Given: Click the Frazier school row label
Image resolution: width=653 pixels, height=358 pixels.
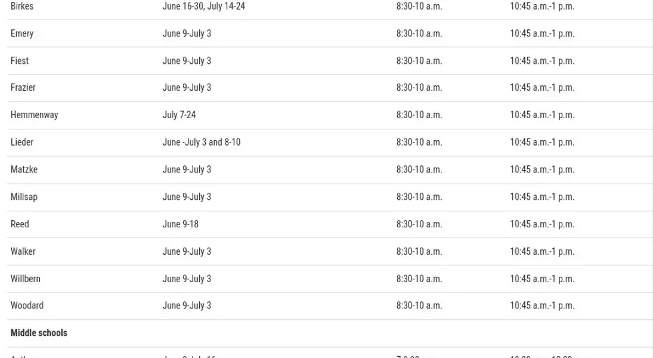Looking at the screenshot, I should 23,88.
